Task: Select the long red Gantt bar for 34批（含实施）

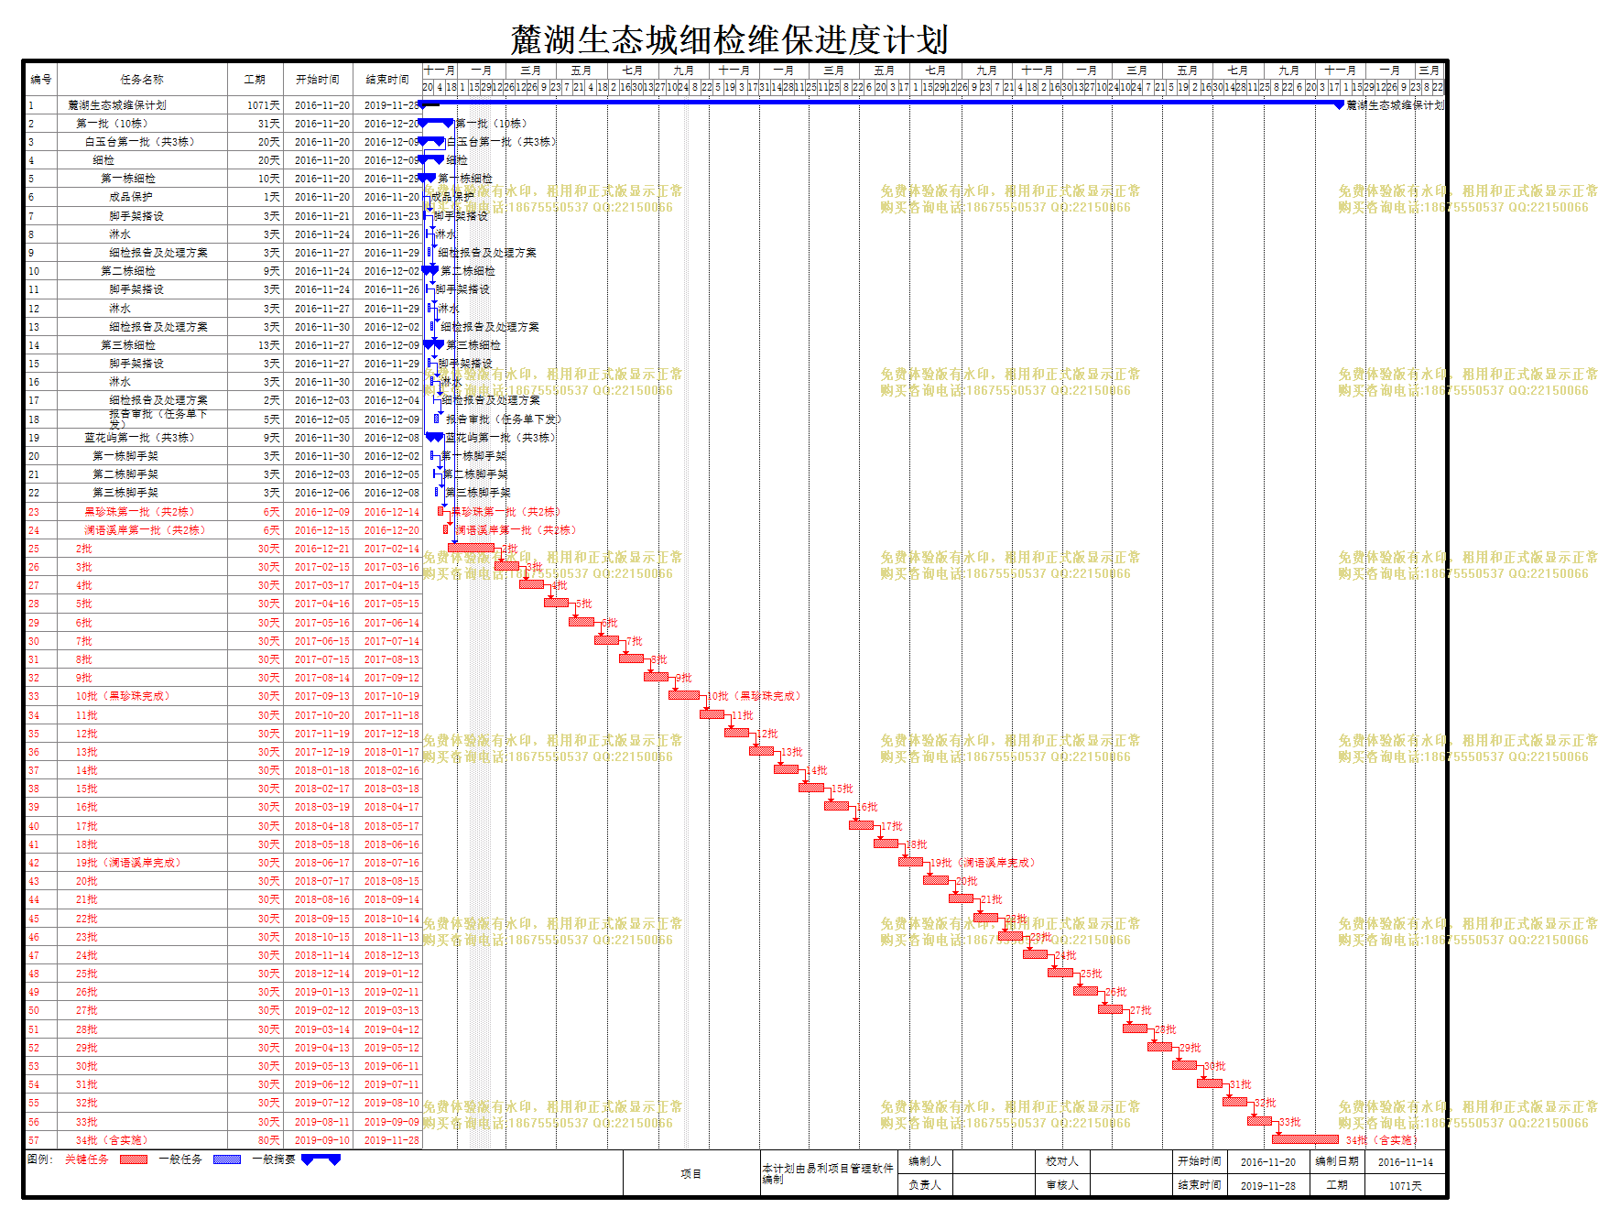Action: (x=1305, y=1139)
